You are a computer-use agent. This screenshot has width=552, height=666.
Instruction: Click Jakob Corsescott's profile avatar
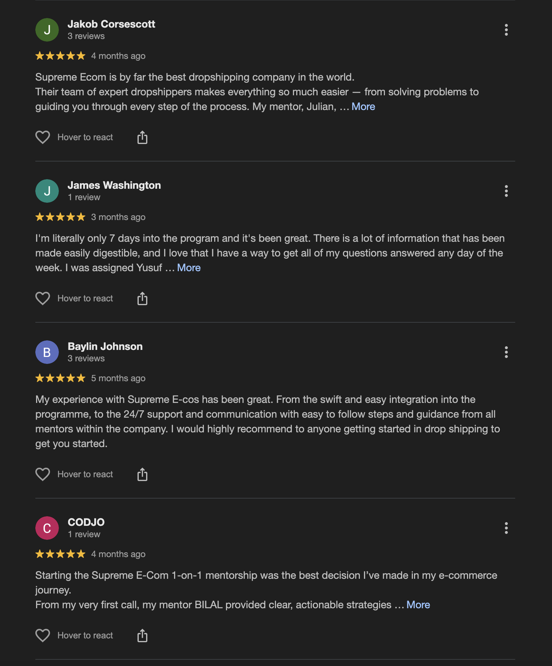pyautogui.click(x=47, y=30)
